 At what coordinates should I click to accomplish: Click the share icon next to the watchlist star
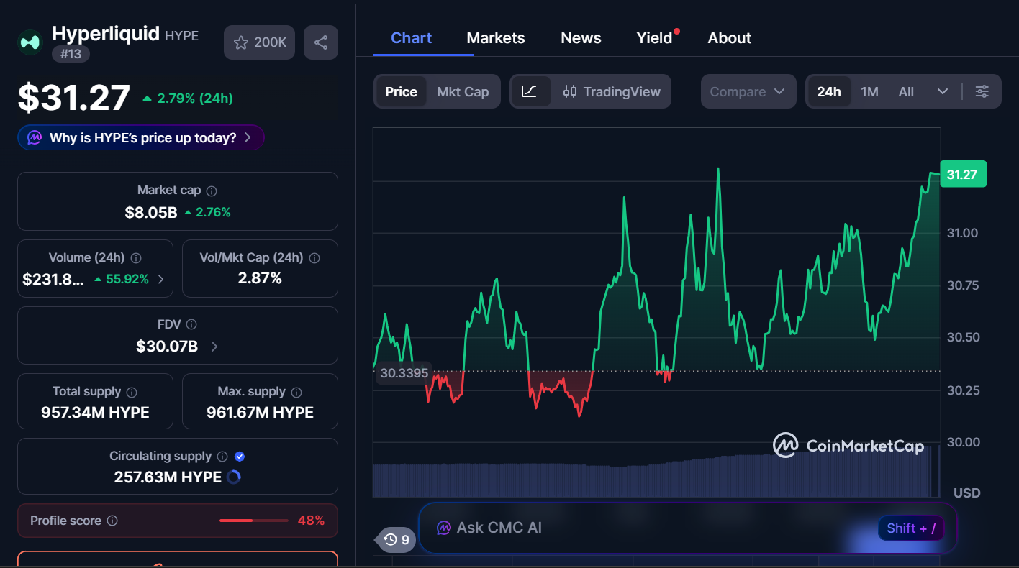pyautogui.click(x=320, y=42)
